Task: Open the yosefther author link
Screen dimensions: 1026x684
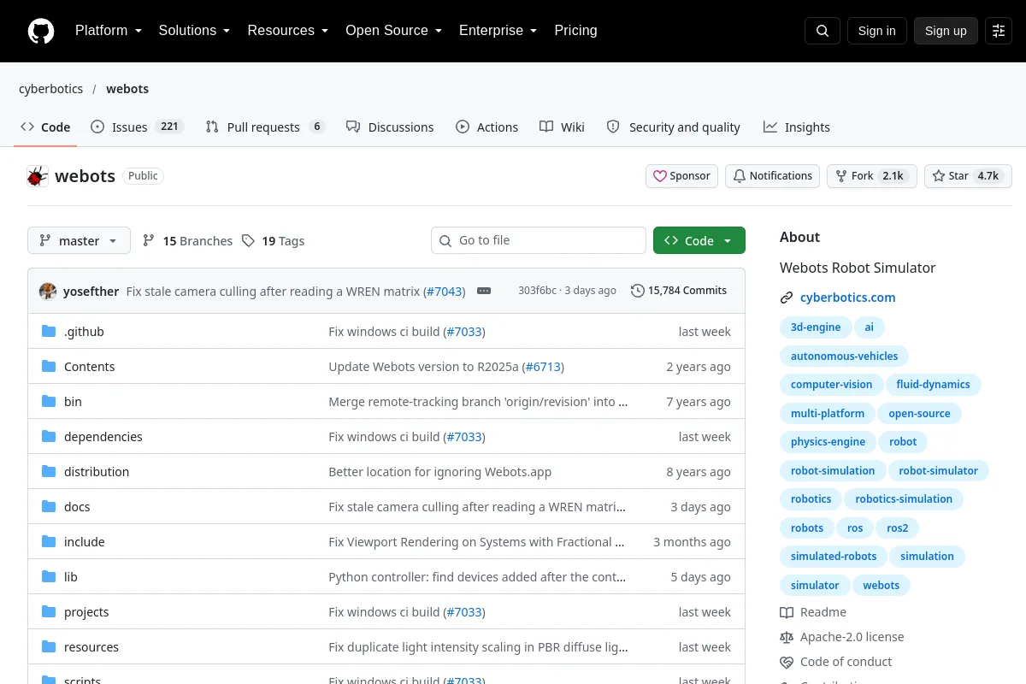Action: (91, 291)
